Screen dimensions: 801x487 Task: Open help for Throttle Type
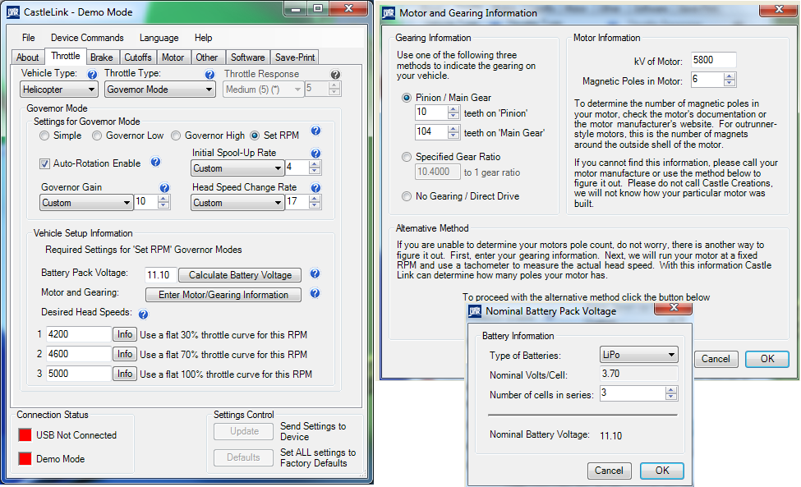[x=209, y=75]
